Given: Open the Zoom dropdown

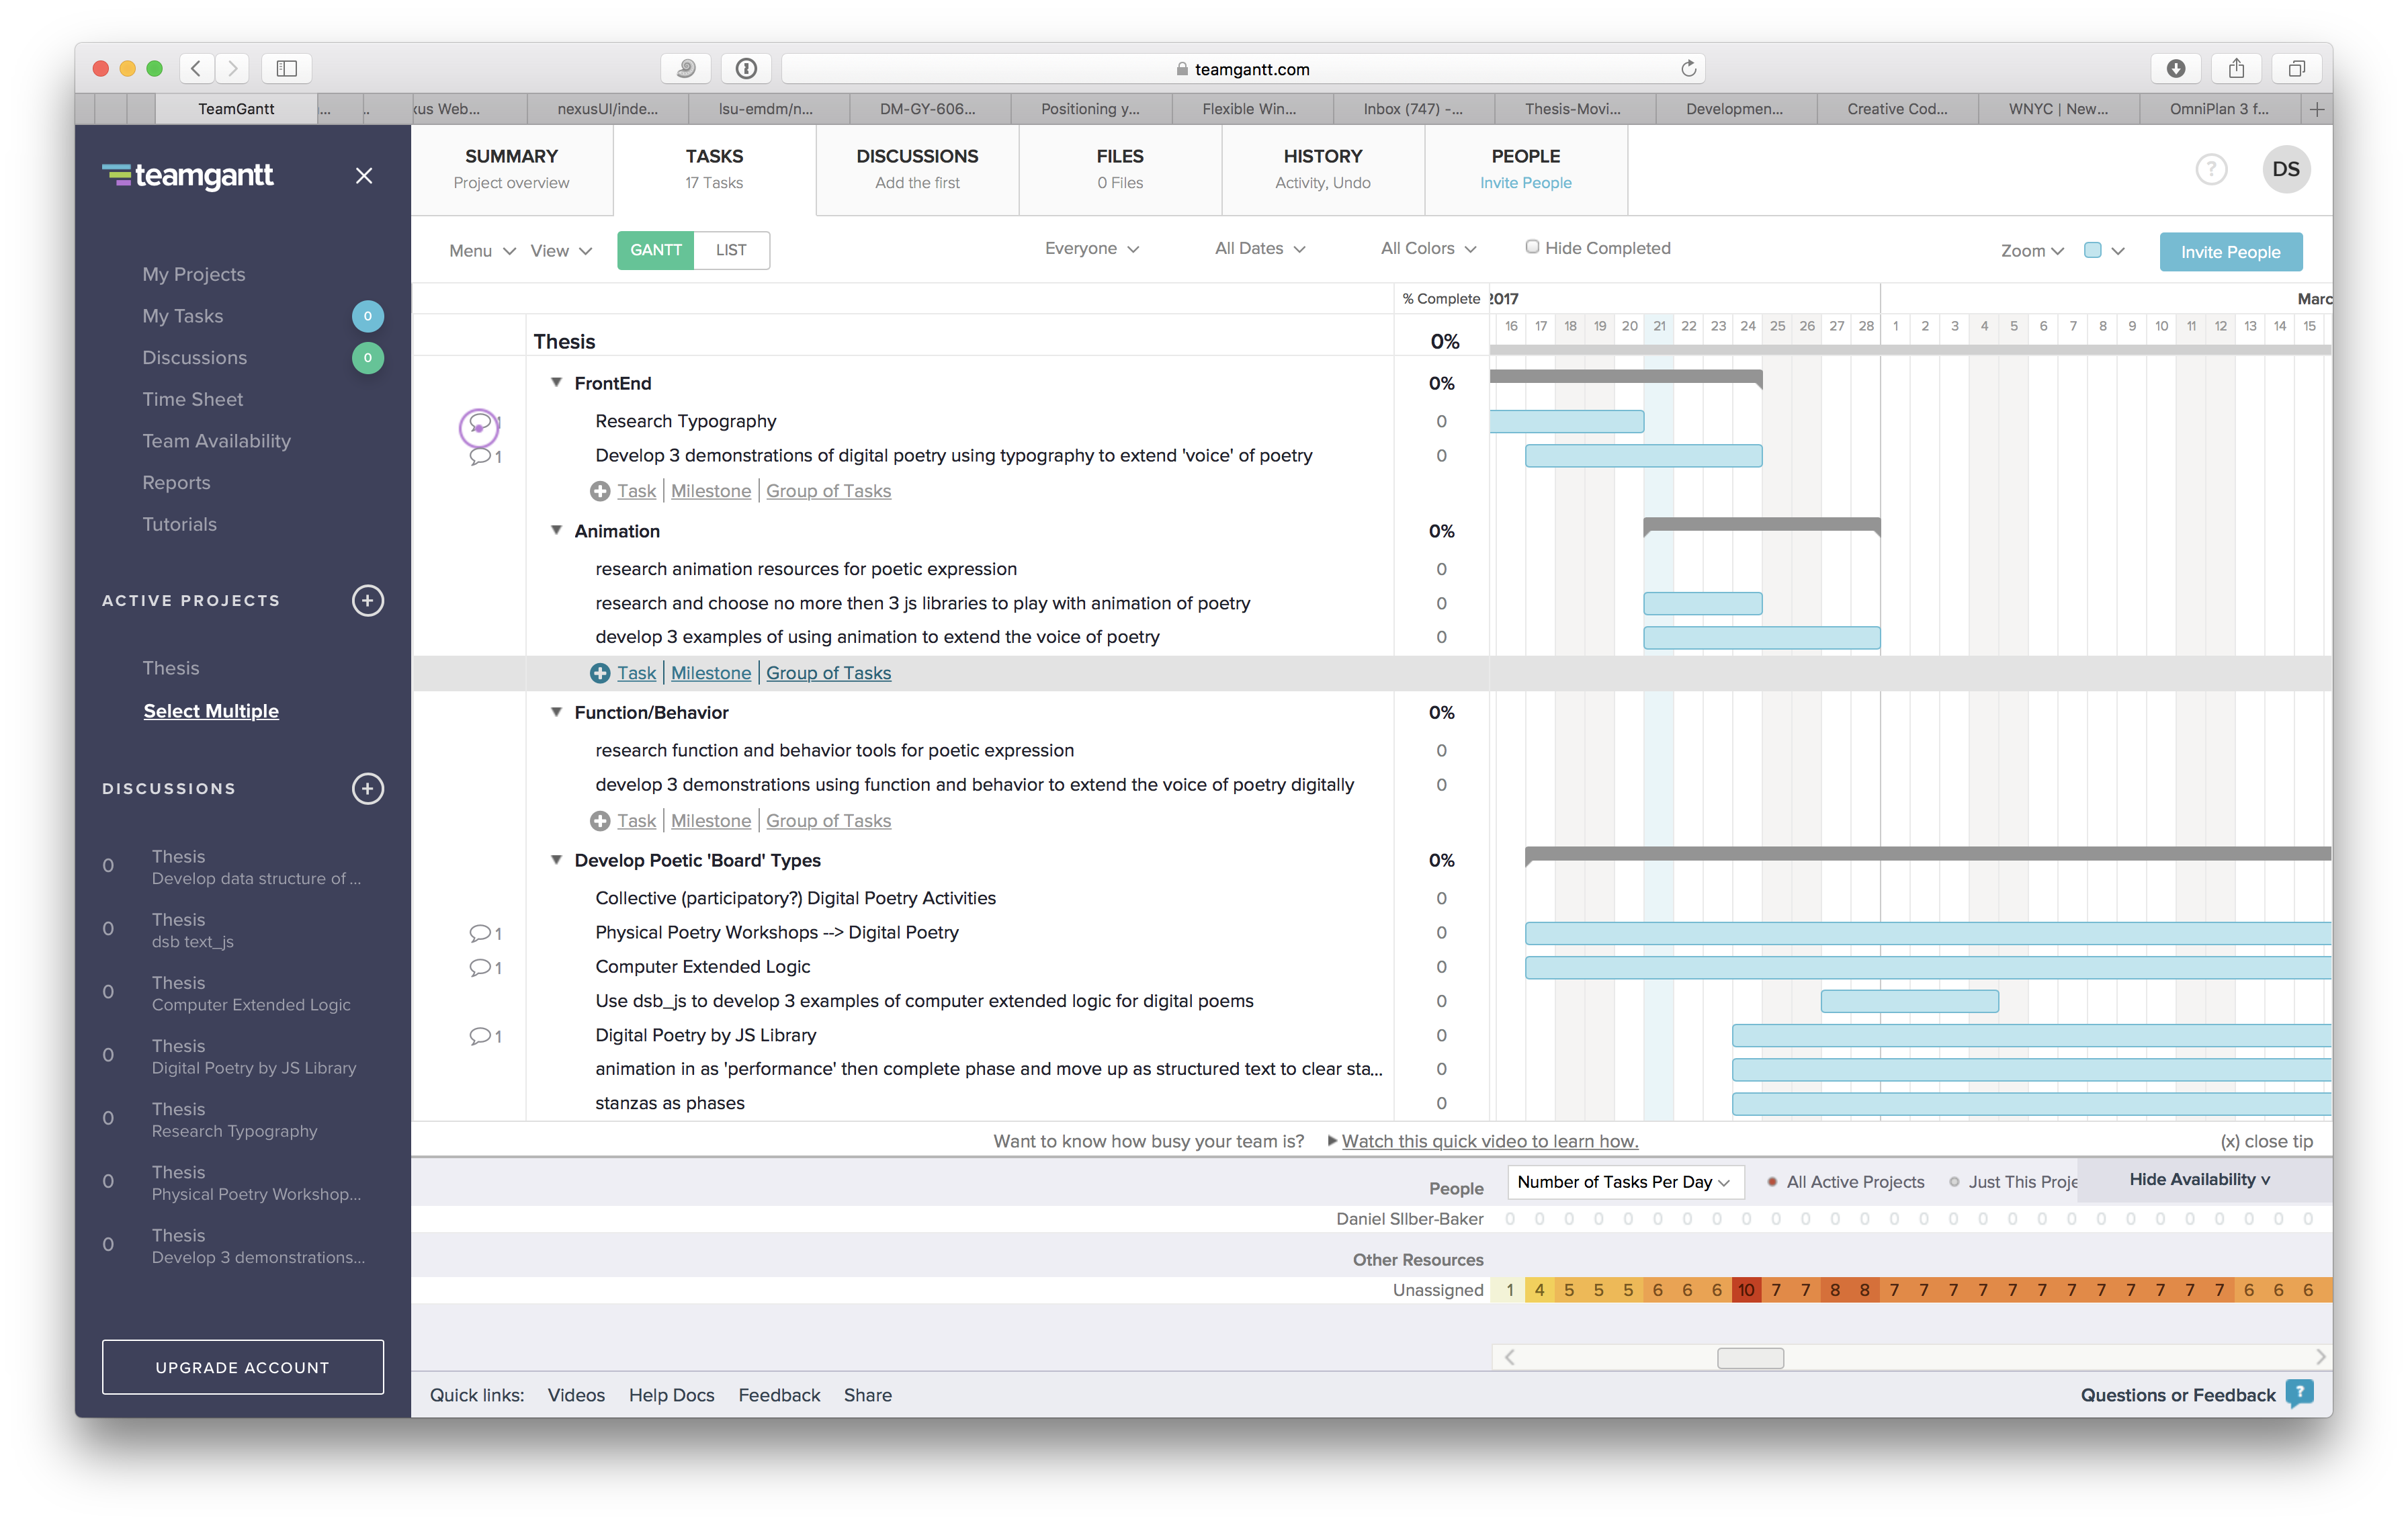Looking at the screenshot, I should coord(2032,250).
